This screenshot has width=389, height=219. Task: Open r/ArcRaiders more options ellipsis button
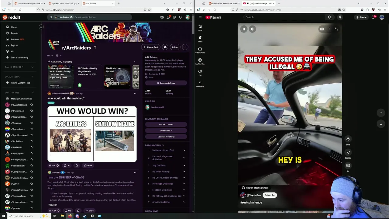point(185,47)
